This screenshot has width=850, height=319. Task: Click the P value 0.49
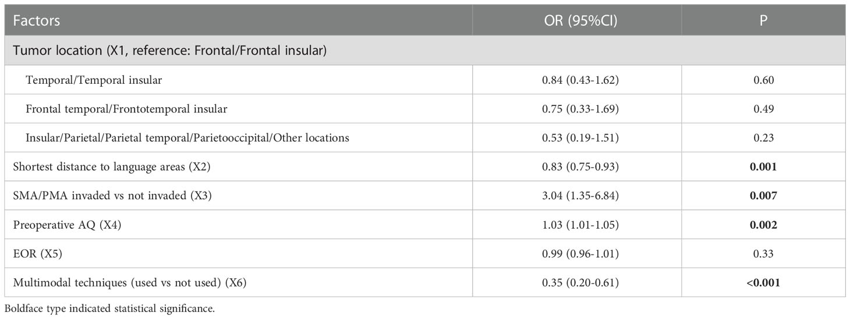763,109
